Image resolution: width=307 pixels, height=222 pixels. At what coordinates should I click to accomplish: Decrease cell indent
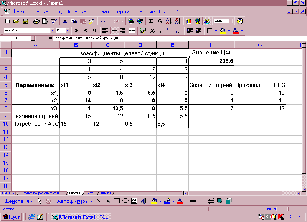tap(190, 31)
